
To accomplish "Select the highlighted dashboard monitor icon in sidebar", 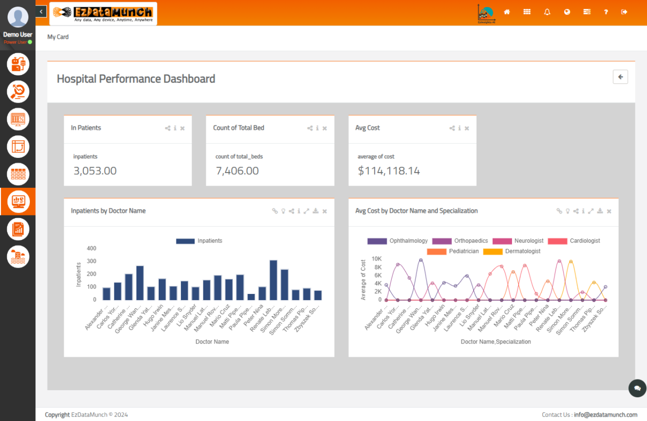I will tap(18, 201).
